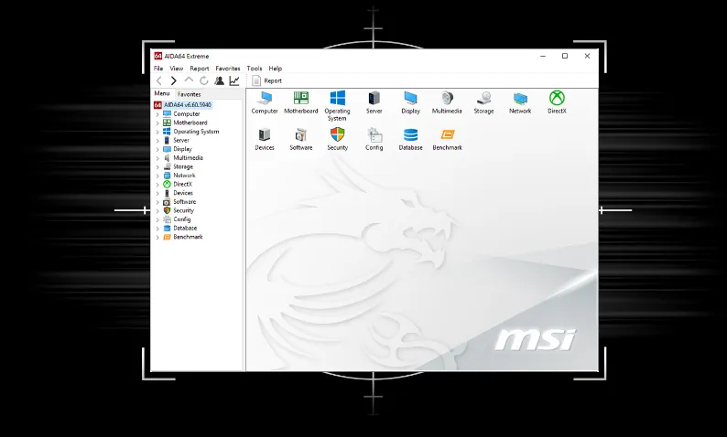Viewport: 727px width, 437px height.
Task: Select Storage in the sidebar tree
Action: coord(183,166)
